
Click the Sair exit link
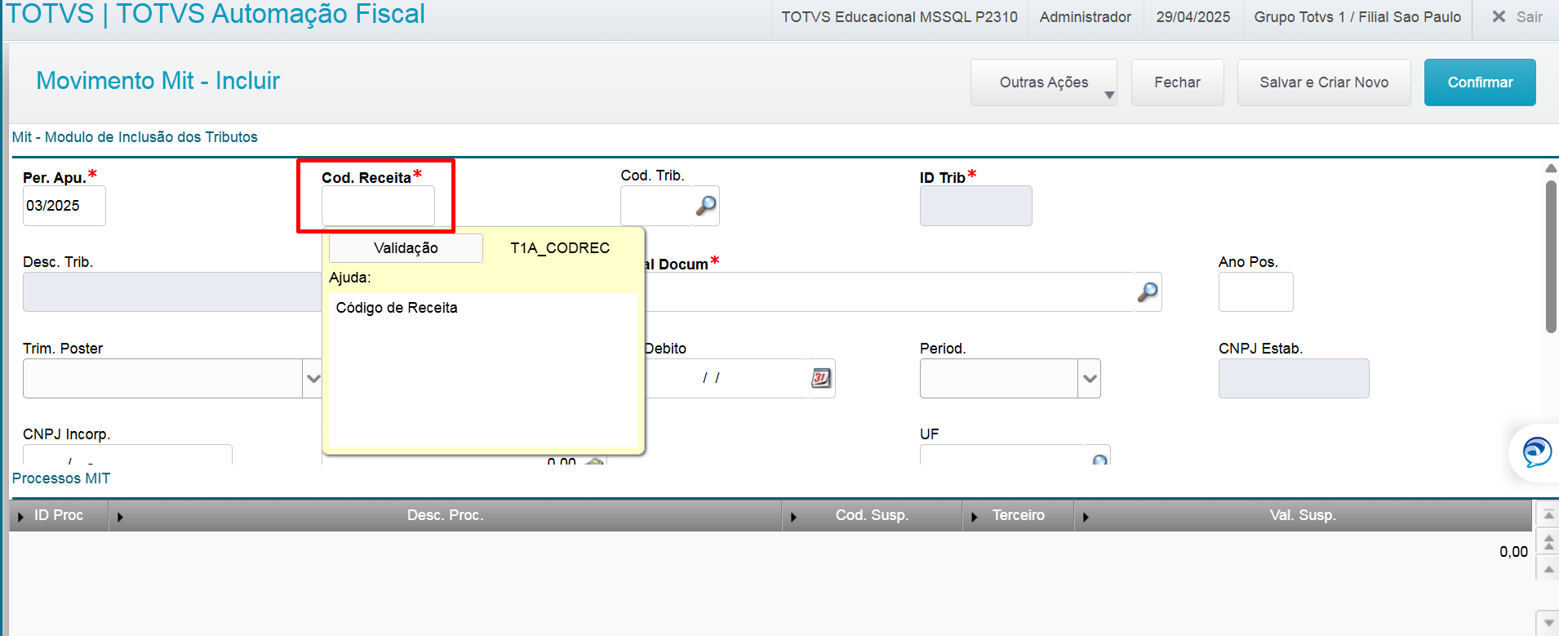point(1529,16)
